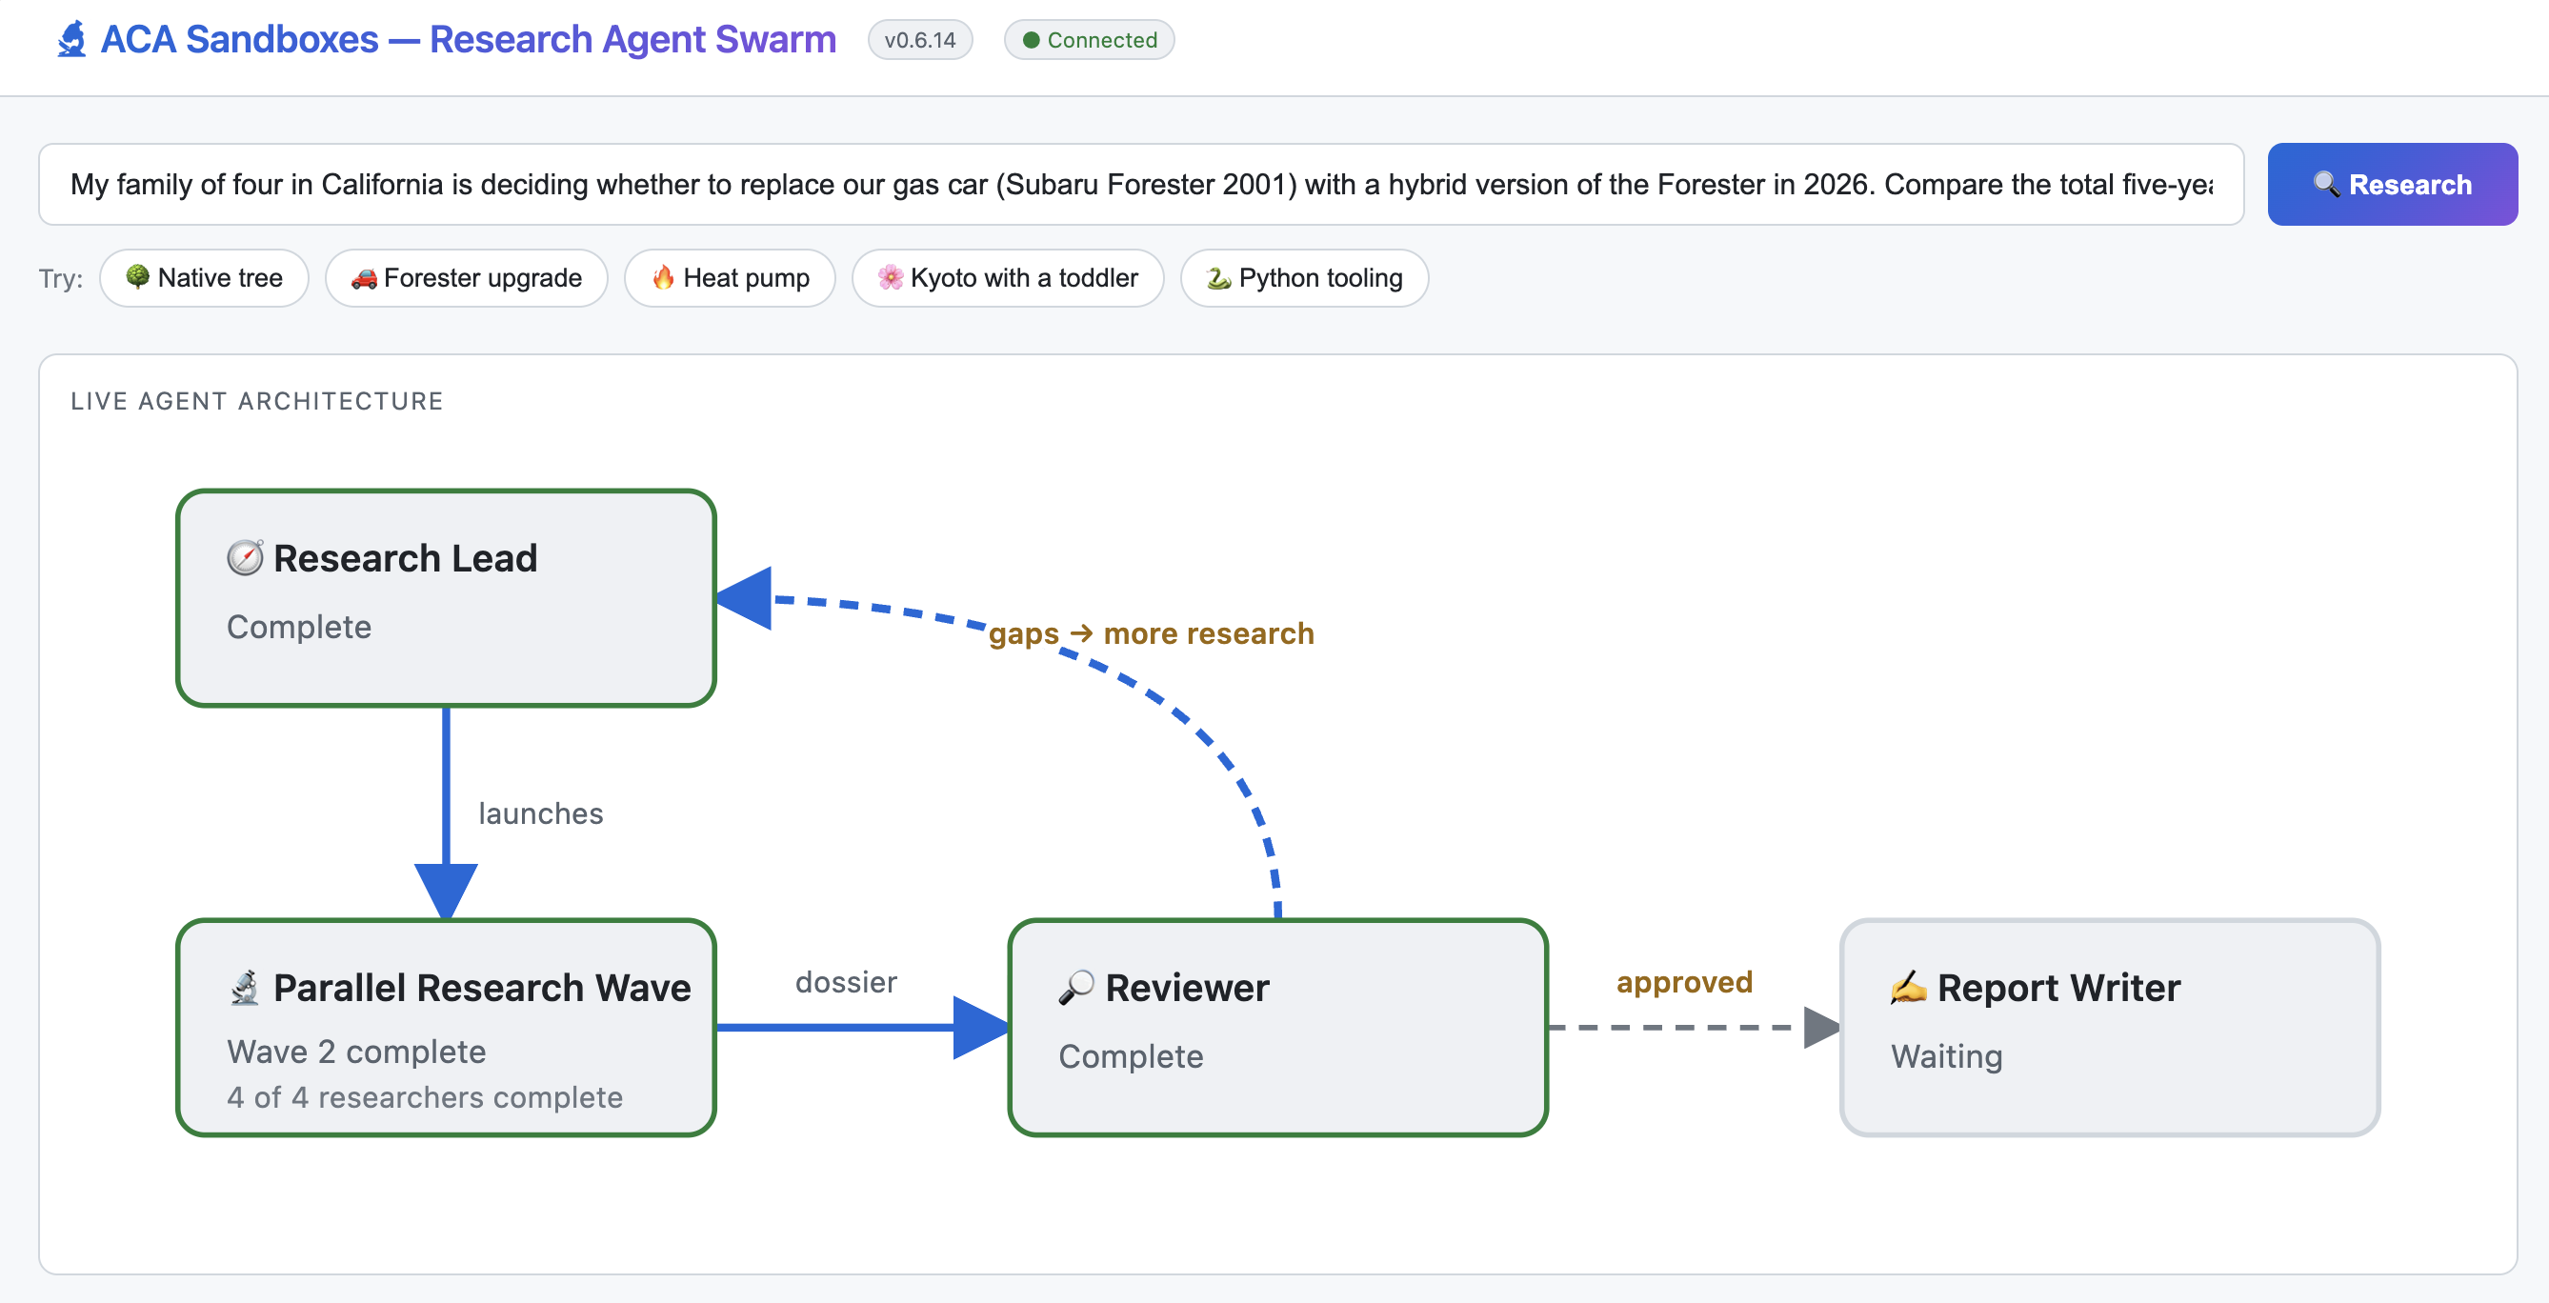Click the Connected status badge
The image size is (2549, 1303).
pyautogui.click(x=1090, y=41)
